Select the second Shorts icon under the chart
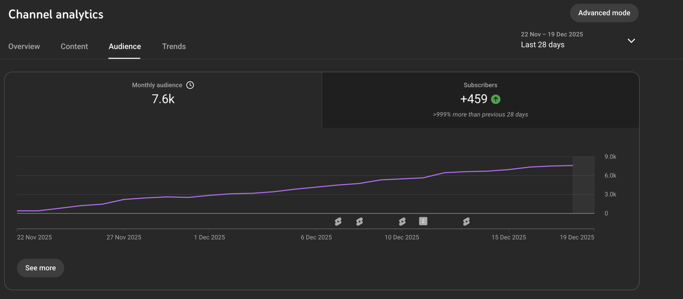This screenshot has width=683, height=299. pos(359,221)
